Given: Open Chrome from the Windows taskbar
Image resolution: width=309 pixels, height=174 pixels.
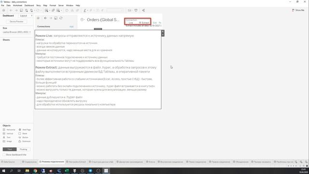Looking at the screenshot, I should 35,171.
